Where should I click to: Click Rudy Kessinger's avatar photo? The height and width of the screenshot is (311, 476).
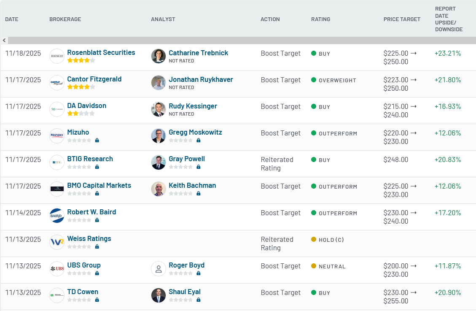click(x=159, y=109)
